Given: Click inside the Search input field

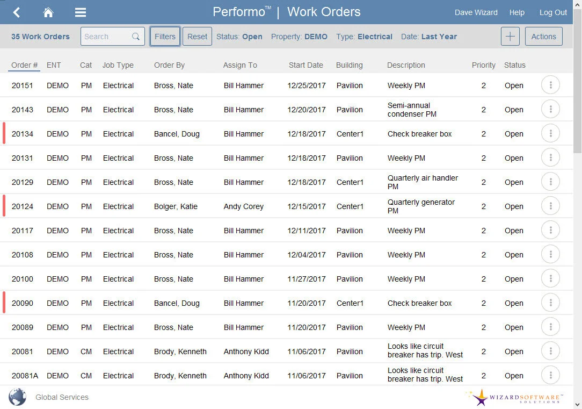Looking at the screenshot, I should (x=107, y=37).
